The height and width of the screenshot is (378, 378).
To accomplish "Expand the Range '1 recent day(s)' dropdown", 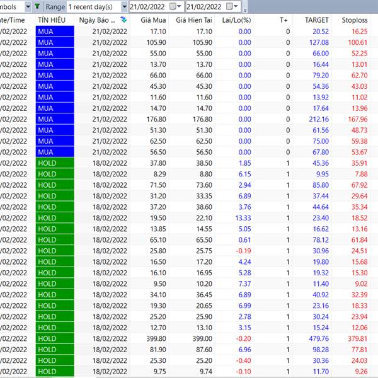I will point(124,6).
